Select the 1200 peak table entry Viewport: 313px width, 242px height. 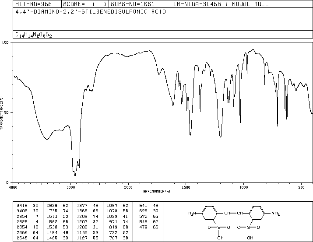[88, 227]
